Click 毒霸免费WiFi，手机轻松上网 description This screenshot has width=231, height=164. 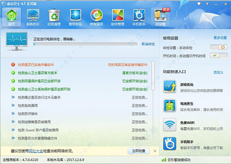click(201, 129)
